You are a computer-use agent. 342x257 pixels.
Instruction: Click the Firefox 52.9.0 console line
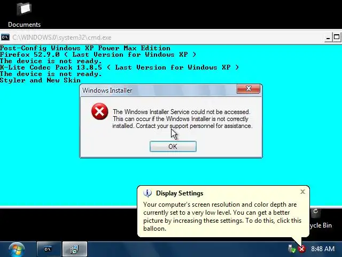(x=98, y=55)
